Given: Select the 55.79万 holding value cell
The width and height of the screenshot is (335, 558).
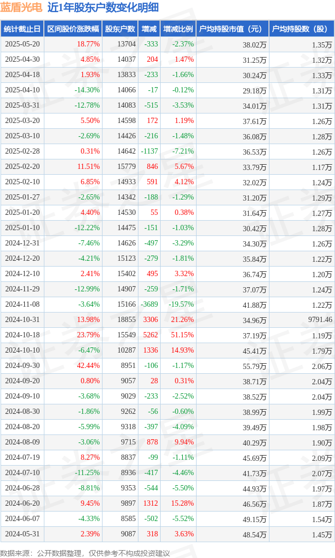Looking at the screenshot, I should pyautogui.click(x=255, y=366).
